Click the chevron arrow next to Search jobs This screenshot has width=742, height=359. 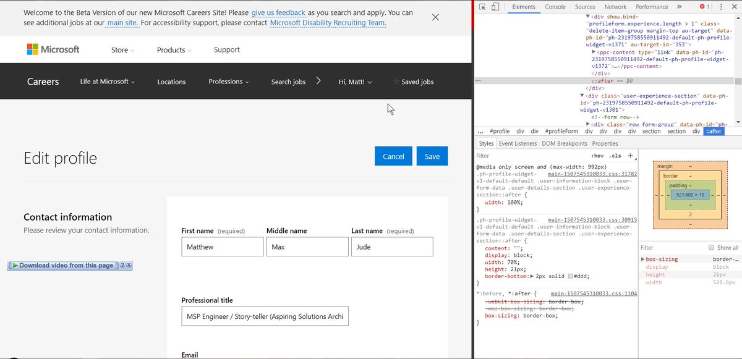pos(318,80)
